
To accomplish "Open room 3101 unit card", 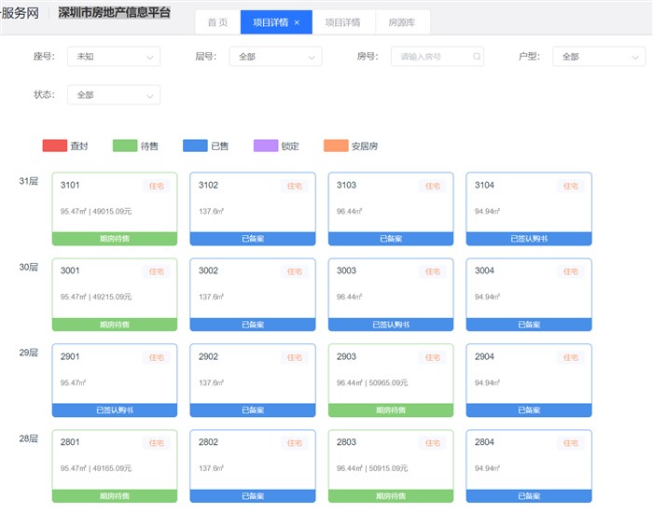I will [114, 201].
